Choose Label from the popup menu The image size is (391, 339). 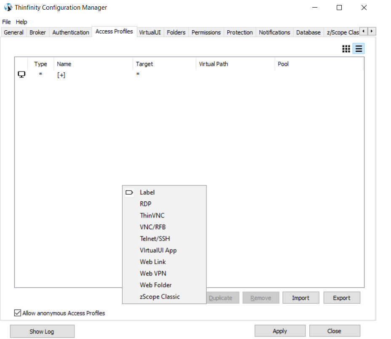coord(164,193)
